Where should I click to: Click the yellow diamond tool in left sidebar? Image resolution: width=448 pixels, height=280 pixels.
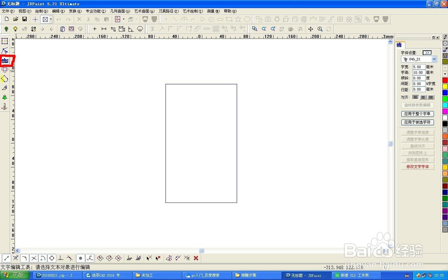[x=4, y=78]
